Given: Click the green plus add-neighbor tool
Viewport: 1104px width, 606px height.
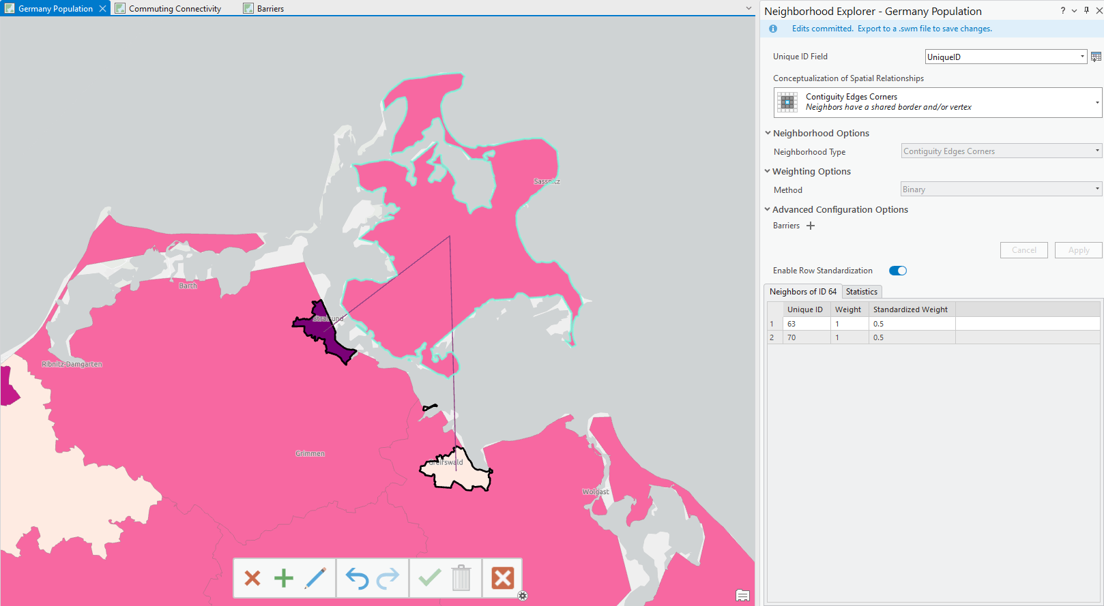Looking at the screenshot, I should [284, 578].
